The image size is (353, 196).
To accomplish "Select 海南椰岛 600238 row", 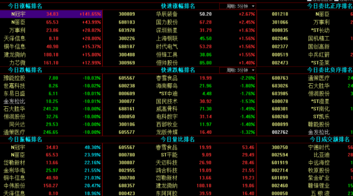I will click(179, 86).
